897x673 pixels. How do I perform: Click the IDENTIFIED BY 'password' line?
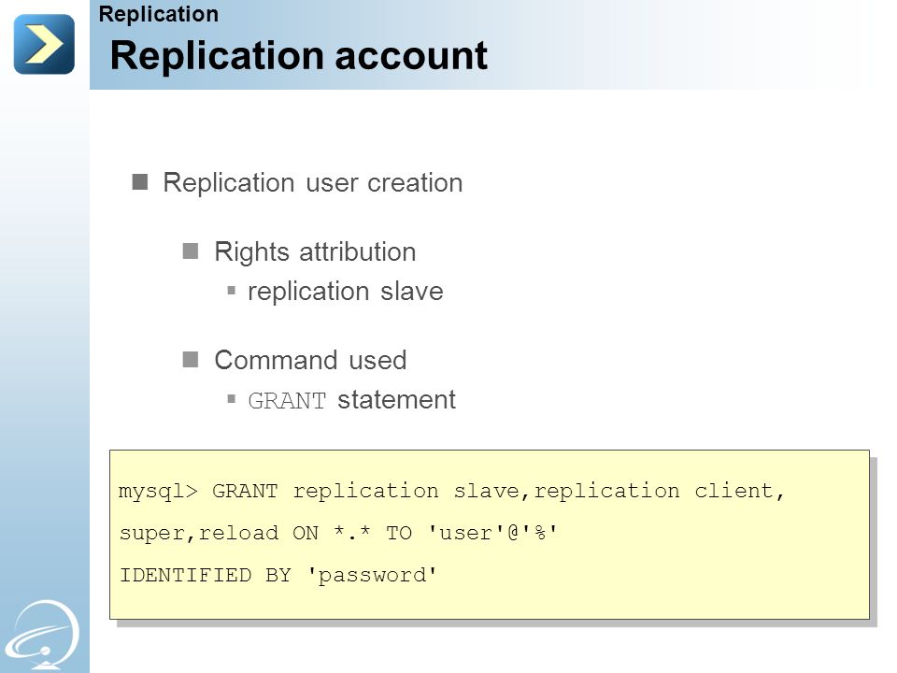tap(278, 575)
